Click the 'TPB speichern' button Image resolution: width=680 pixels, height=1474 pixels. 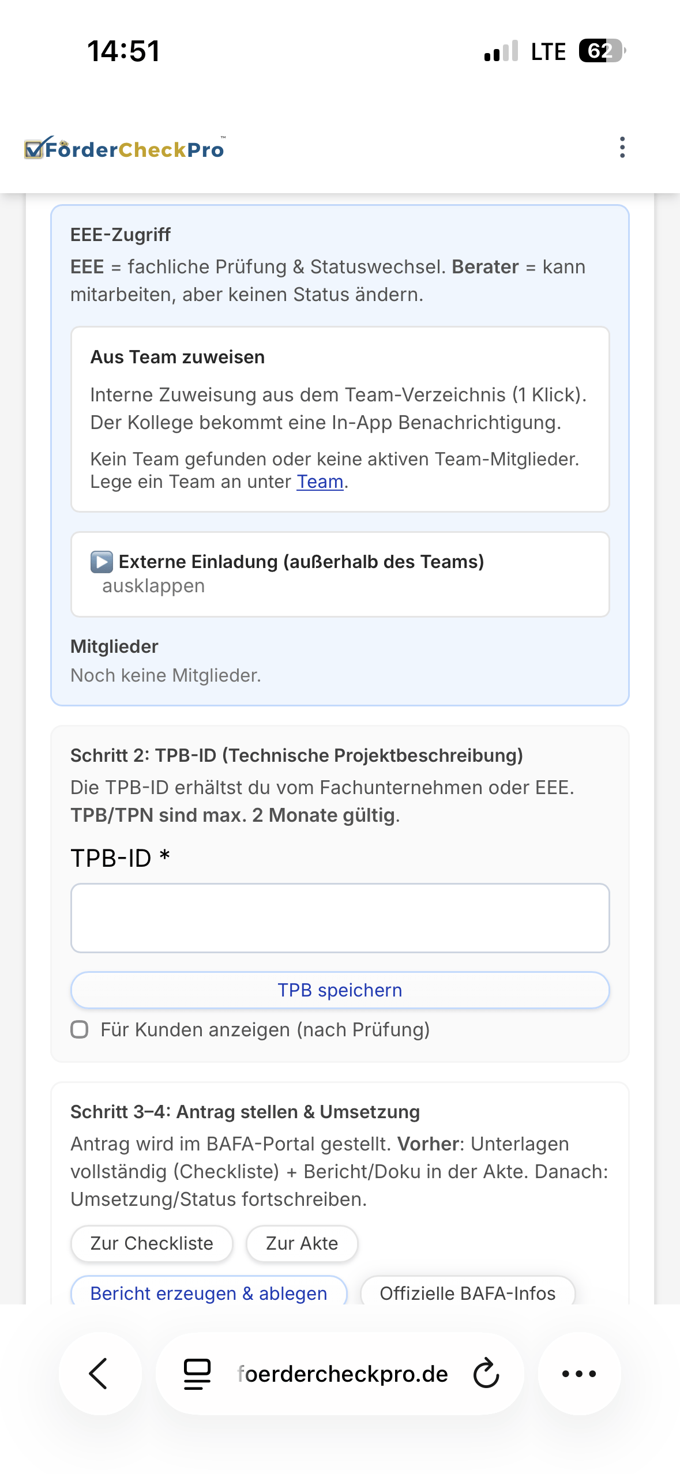pyautogui.click(x=340, y=990)
